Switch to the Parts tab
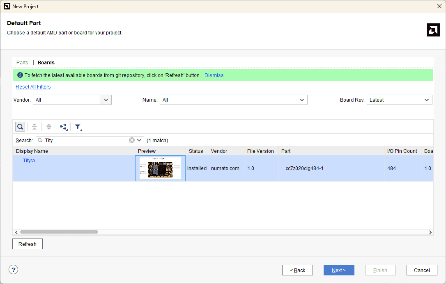 [x=22, y=63]
